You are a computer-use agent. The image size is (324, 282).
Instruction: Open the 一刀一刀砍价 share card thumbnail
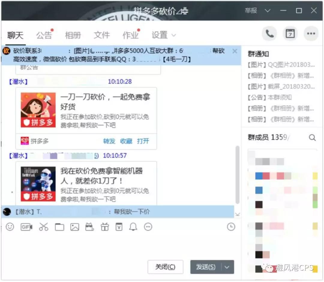38,110
